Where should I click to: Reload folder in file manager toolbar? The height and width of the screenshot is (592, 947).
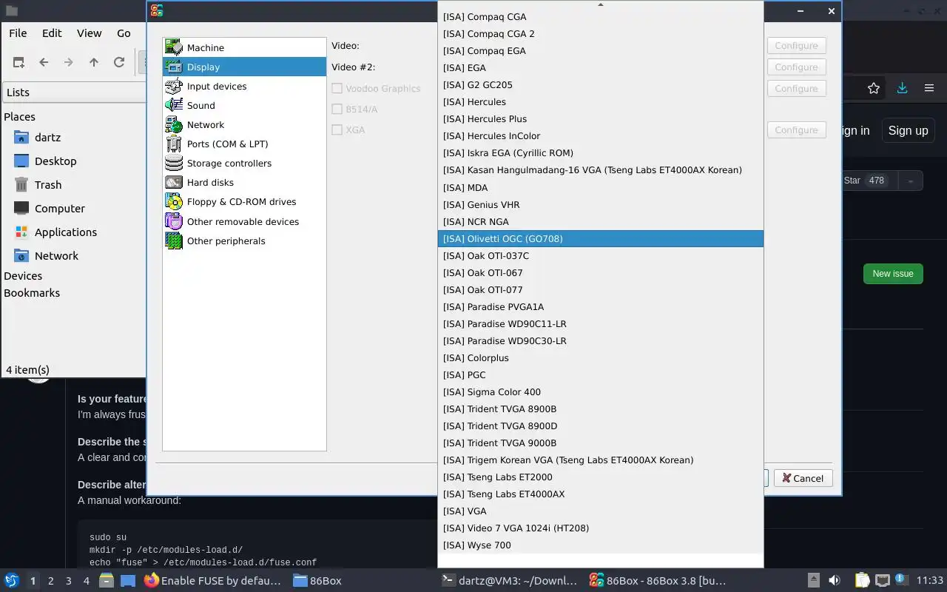(119, 62)
